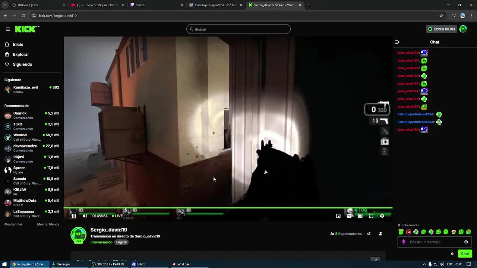Switch to como Configurar OBS tab
Image resolution: width=477 pixels, height=268 pixels.
pyautogui.click(x=97, y=5)
